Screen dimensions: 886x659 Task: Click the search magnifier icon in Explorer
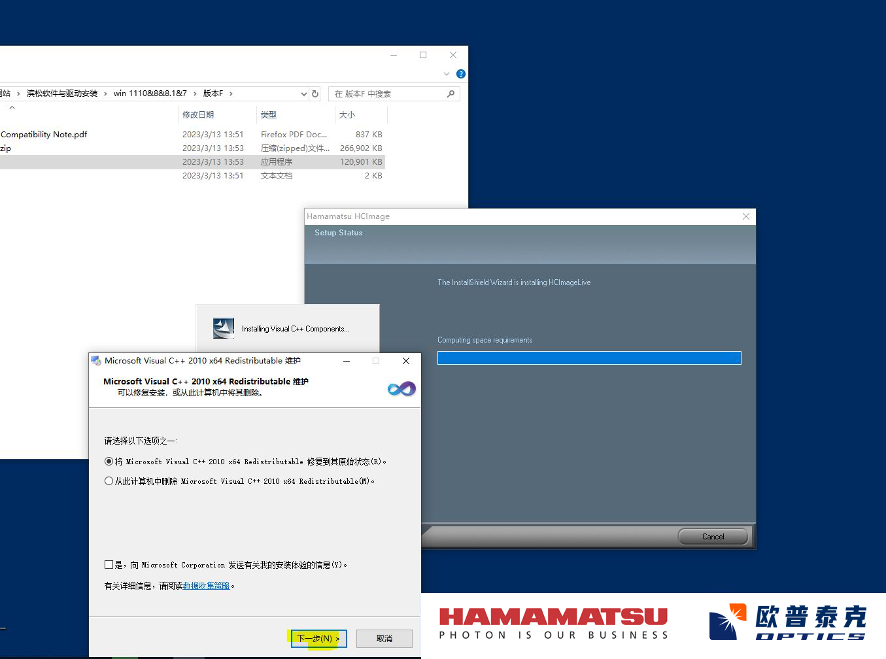pos(451,94)
